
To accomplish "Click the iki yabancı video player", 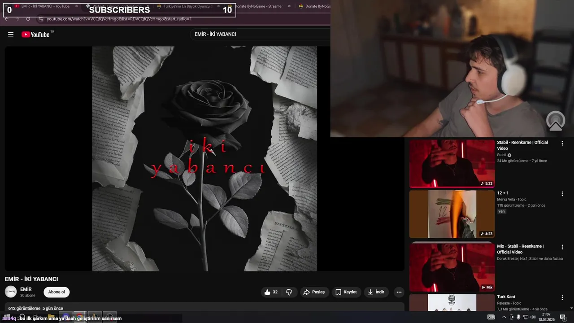I will [204, 158].
